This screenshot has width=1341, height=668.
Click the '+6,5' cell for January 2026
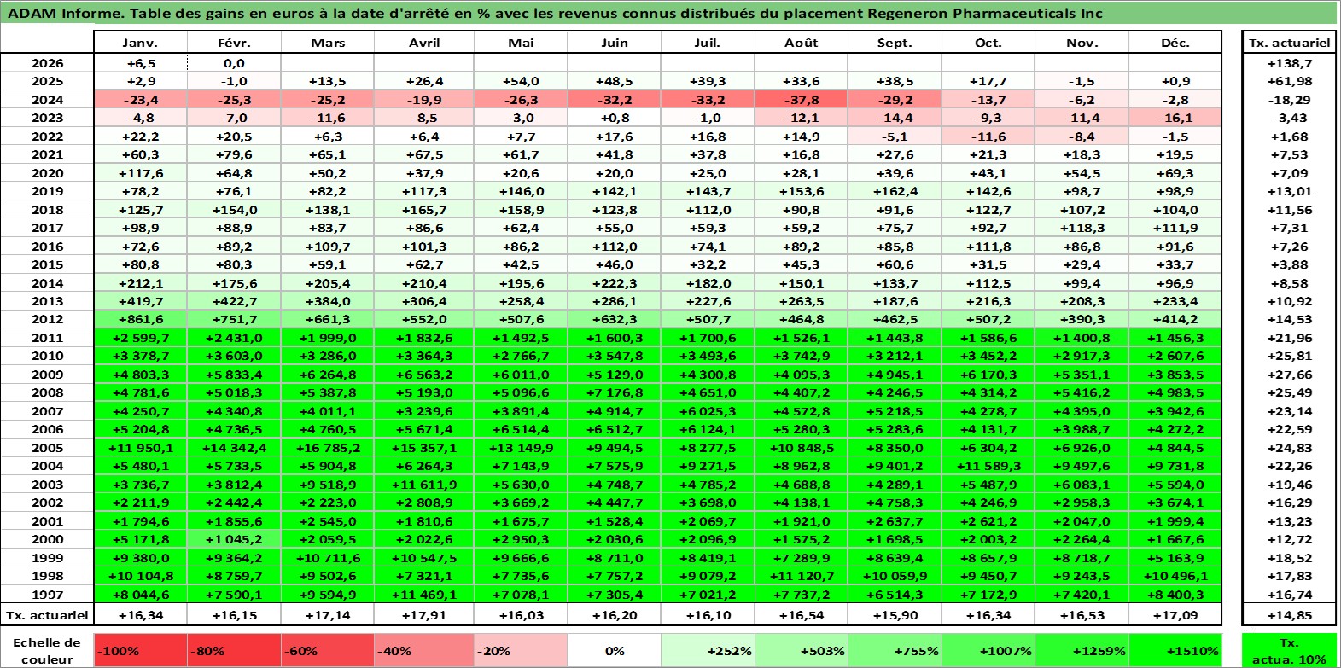tap(140, 63)
